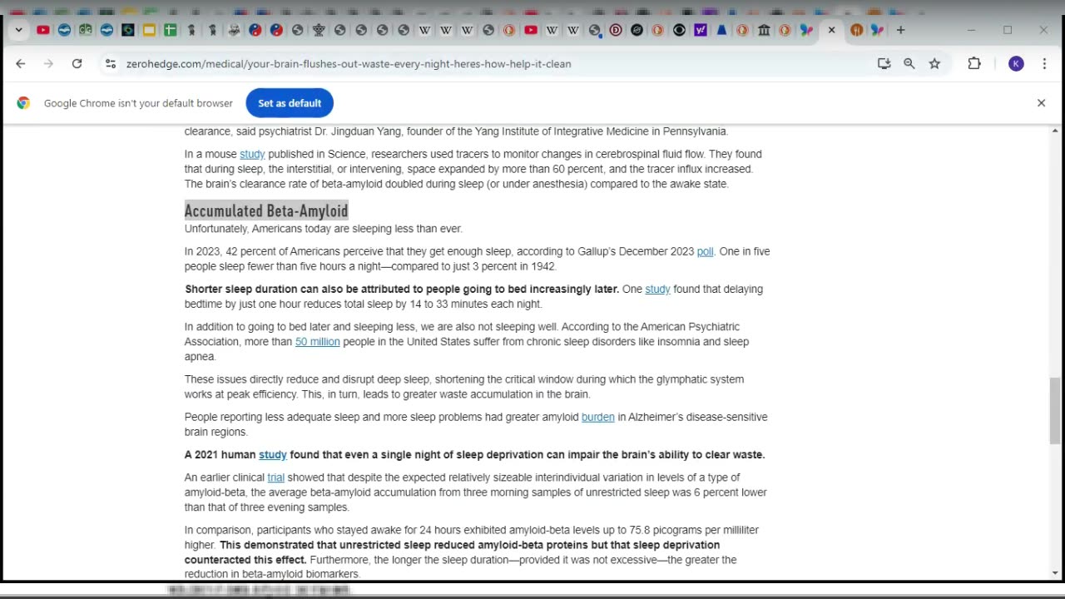The image size is (1065, 599).
Task: Click the scrollbar down arrow
Action: click(1055, 573)
